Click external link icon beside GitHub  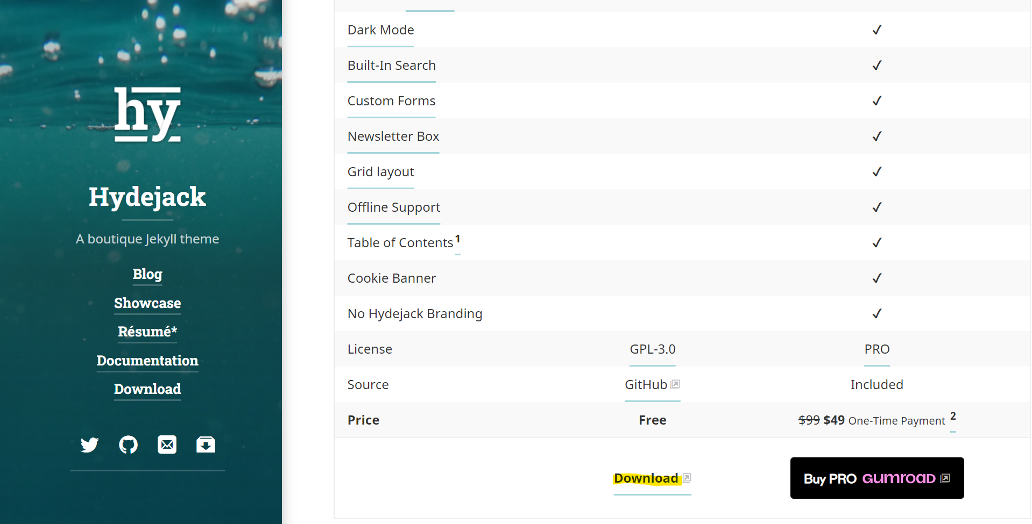click(x=675, y=384)
